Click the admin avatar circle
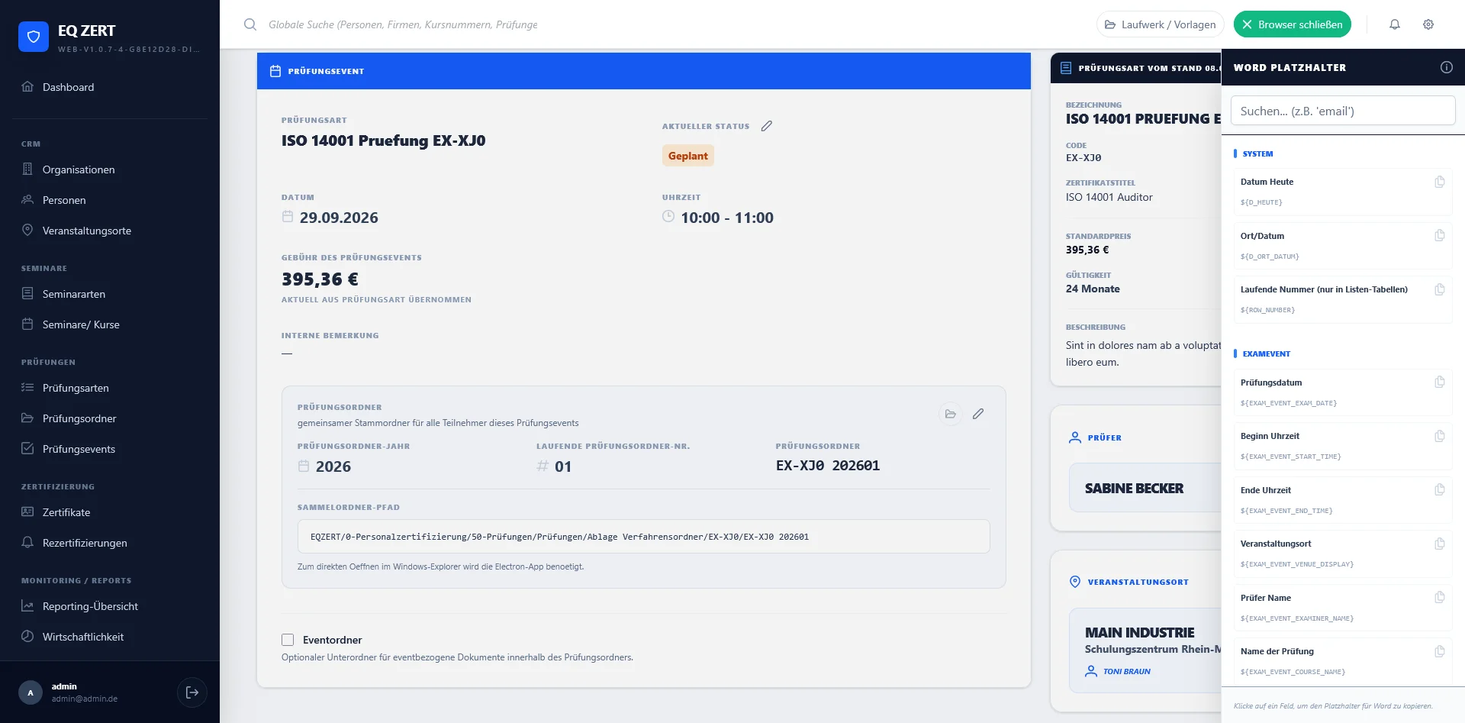1465x723 pixels. (31, 692)
